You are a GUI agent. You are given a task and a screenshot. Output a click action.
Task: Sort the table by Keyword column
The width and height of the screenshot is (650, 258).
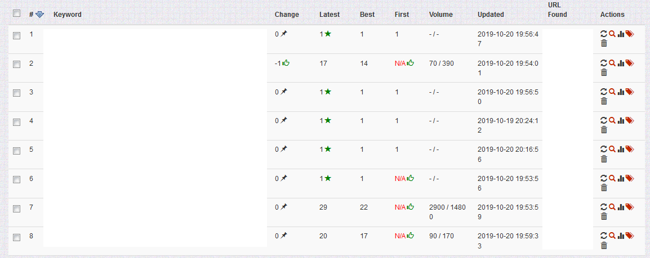pos(67,15)
